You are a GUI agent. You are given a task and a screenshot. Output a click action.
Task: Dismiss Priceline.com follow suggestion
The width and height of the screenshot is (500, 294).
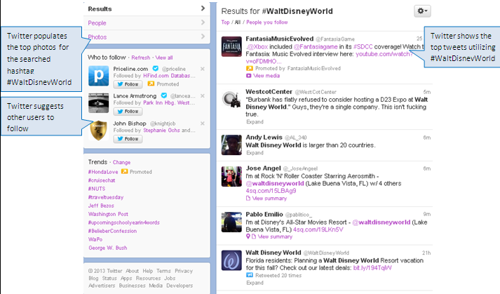click(x=203, y=69)
